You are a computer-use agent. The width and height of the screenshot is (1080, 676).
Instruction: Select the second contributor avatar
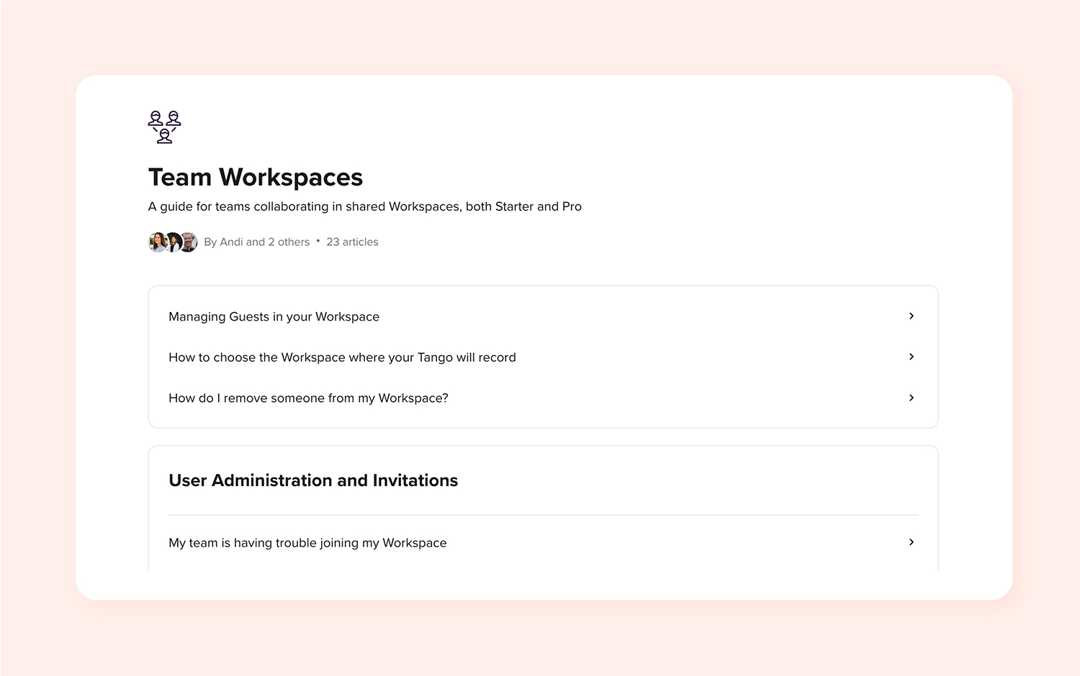click(x=173, y=242)
